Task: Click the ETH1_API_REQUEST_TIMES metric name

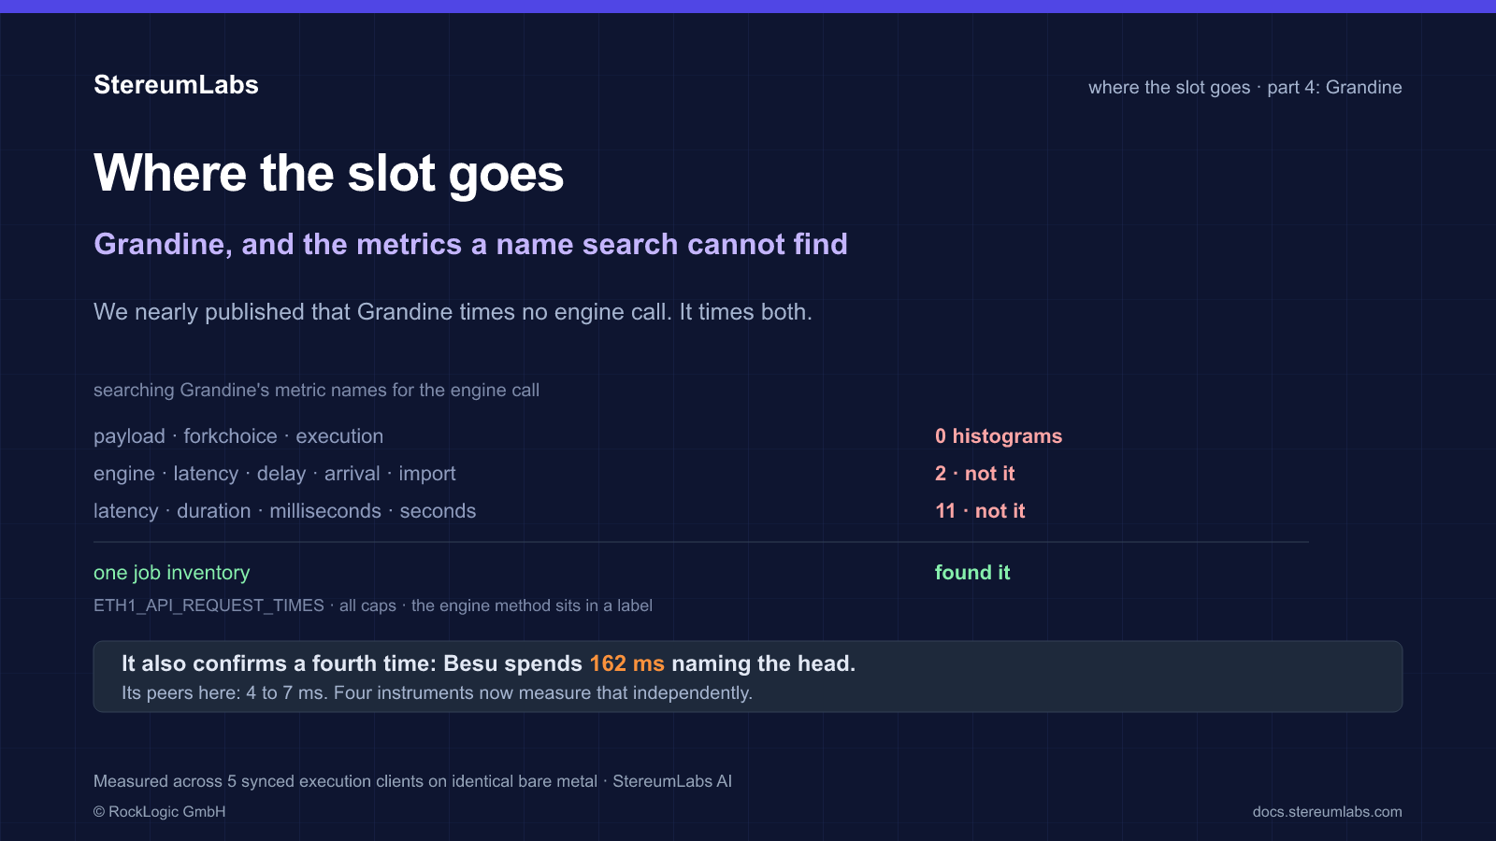Action: pyautogui.click(x=209, y=606)
